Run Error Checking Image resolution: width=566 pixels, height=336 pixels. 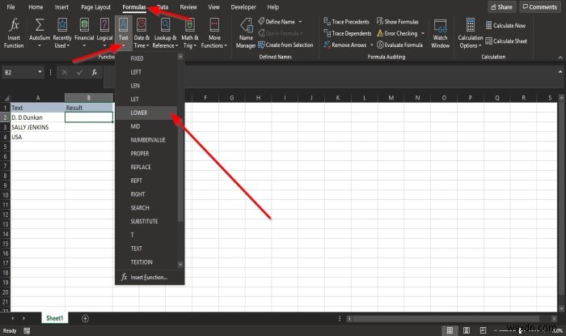tap(397, 33)
